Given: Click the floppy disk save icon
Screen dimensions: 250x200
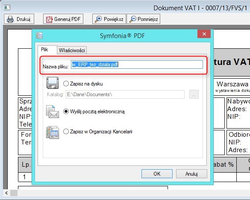Looking at the screenshot, I should pyautogui.click(x=53, y=83).
